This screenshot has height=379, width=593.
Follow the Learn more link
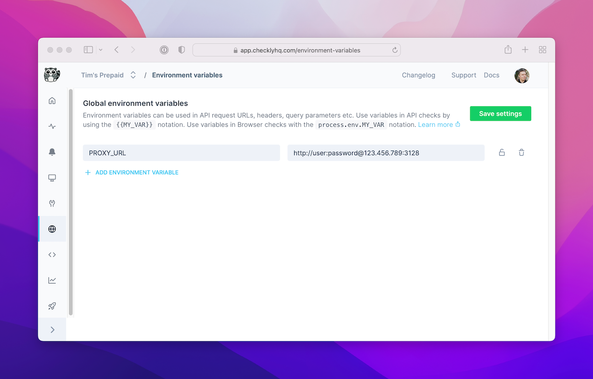pyautogui.click(x=436, y=124)
